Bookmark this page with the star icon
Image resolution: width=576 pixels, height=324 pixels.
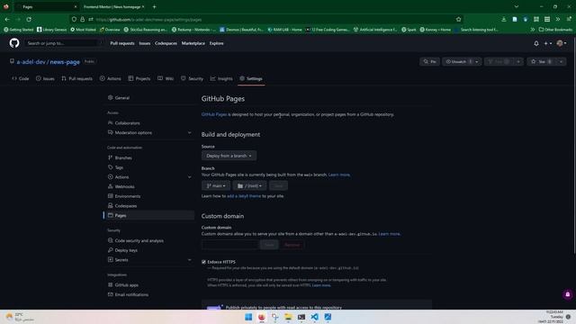tap(458, 19)
